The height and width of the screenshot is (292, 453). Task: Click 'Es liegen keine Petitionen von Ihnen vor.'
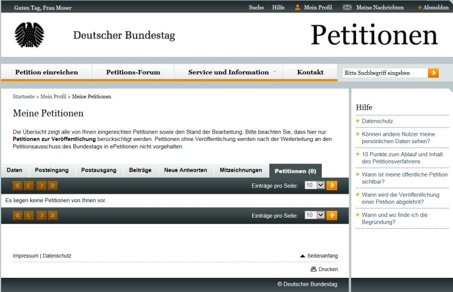coord(56,201)
